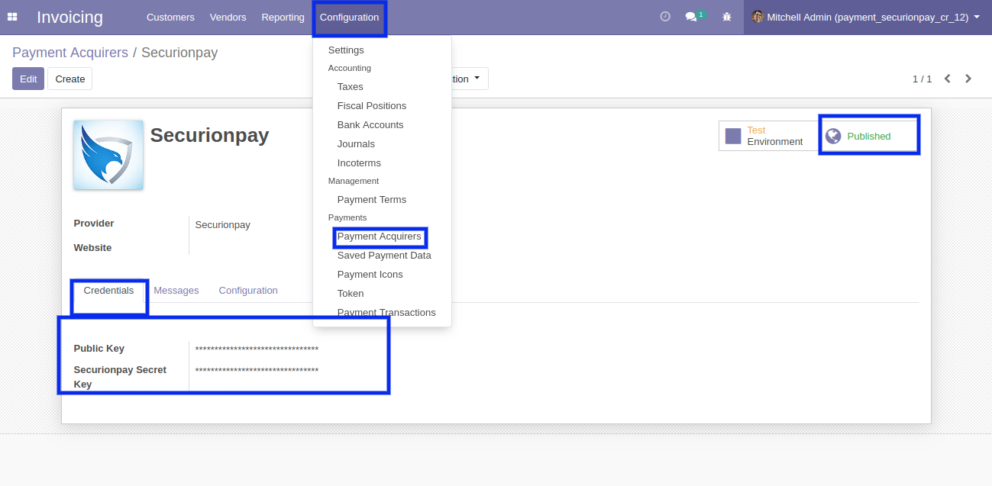
Task: Click the Provider field label
Action: [x=94, y=224]
